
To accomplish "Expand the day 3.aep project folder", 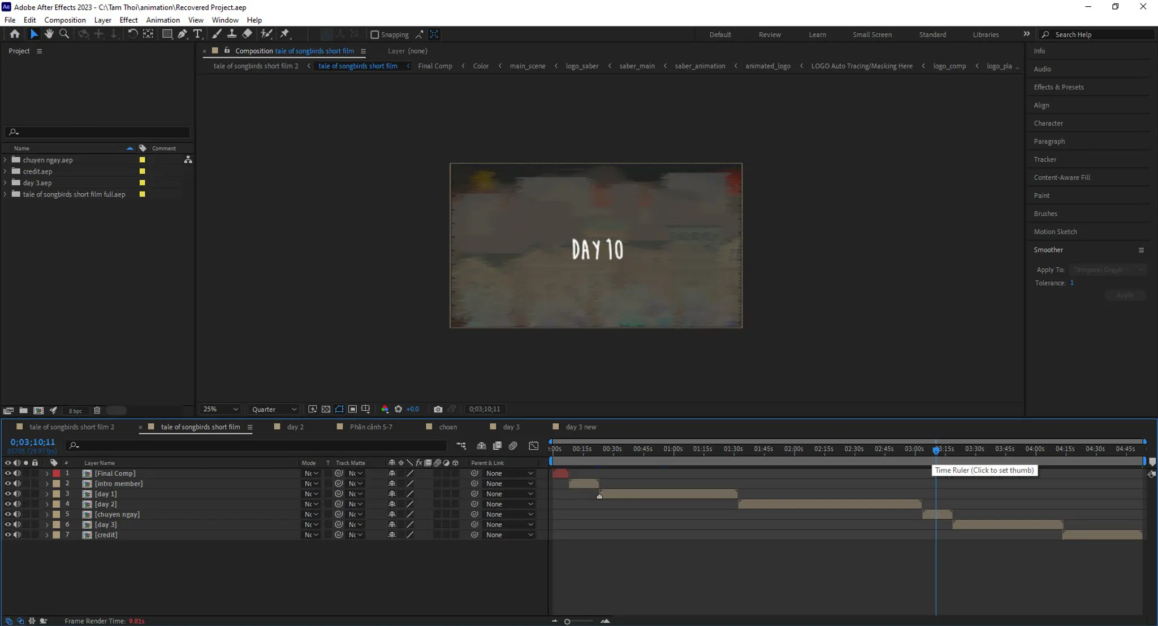I will 5,182.
